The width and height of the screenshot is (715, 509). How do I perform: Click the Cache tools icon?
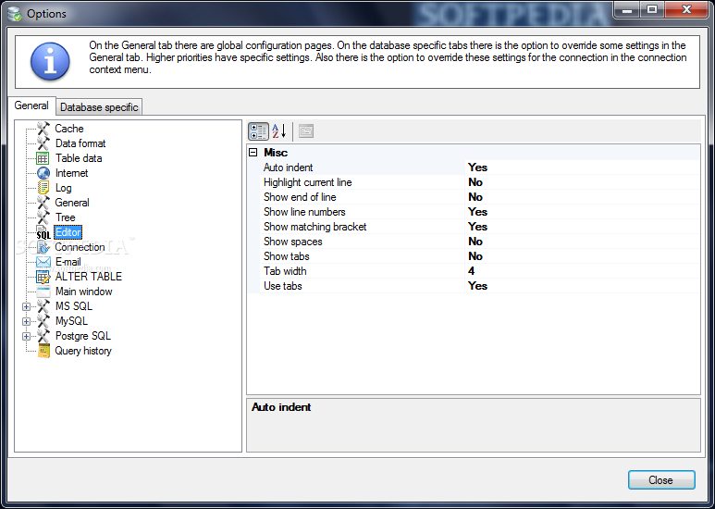[43, 129]
